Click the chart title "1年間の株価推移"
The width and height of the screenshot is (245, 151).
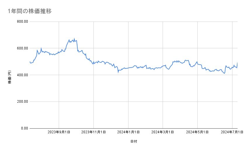click(30, 11)
